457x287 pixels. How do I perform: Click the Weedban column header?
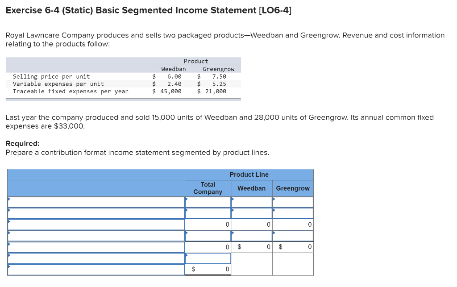(x=251, y=188)
